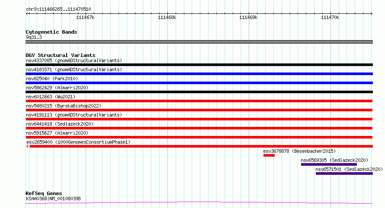
Task: Open variant nsv6441418 (Sedlazeck2020) label
Action: (x=60, y=124)
